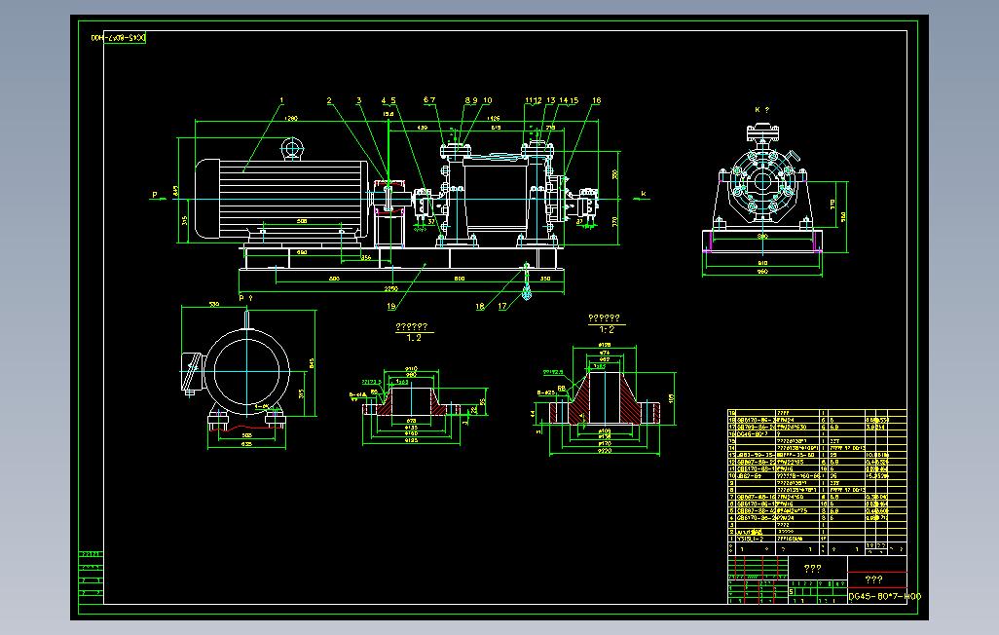Click balloon number 18 near the drain plug
999x635 pixels.
[x=480, y=307]
